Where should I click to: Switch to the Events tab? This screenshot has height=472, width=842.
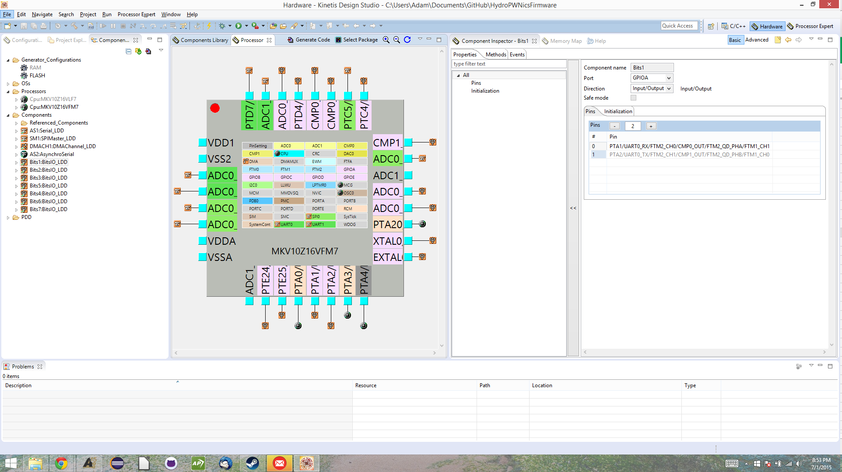[x=517, y=55]
